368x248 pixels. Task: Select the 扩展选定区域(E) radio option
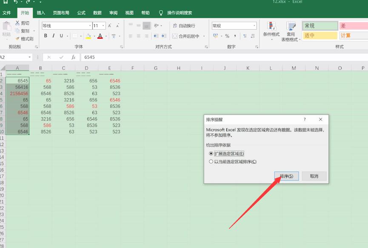coord(211,154)
